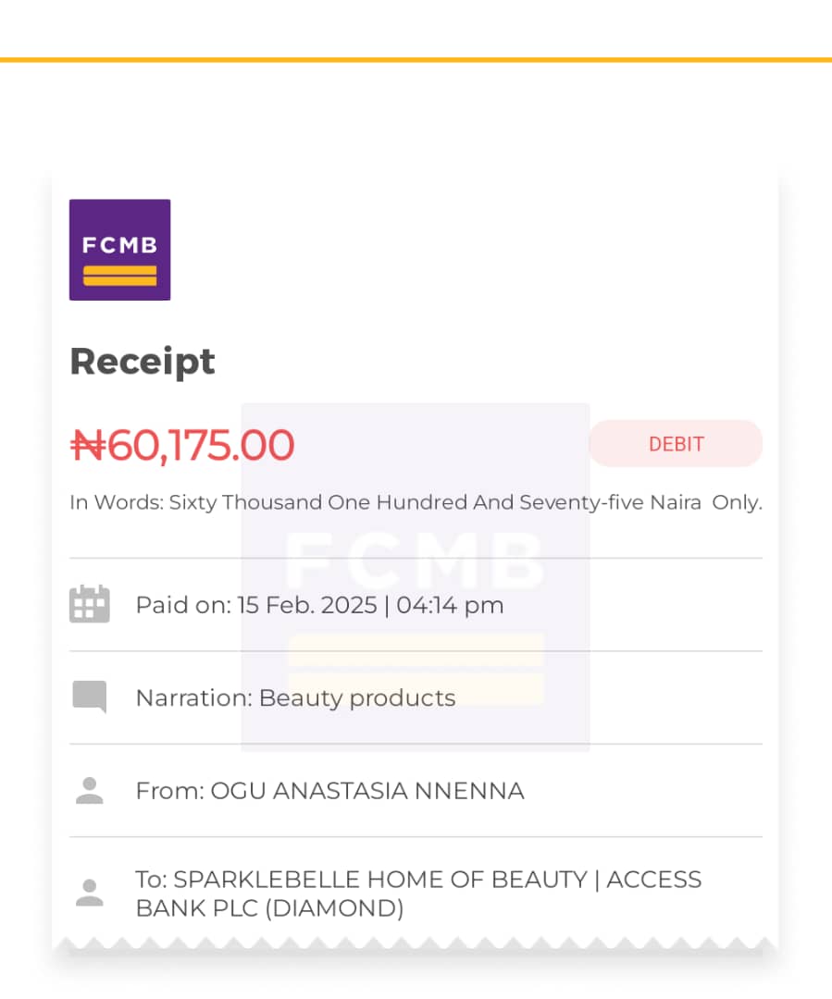Image resolution: width=832 pixels, height=999 pixels.
Task: Click the faded FCMB watermark text
Action: coord(415,561)
